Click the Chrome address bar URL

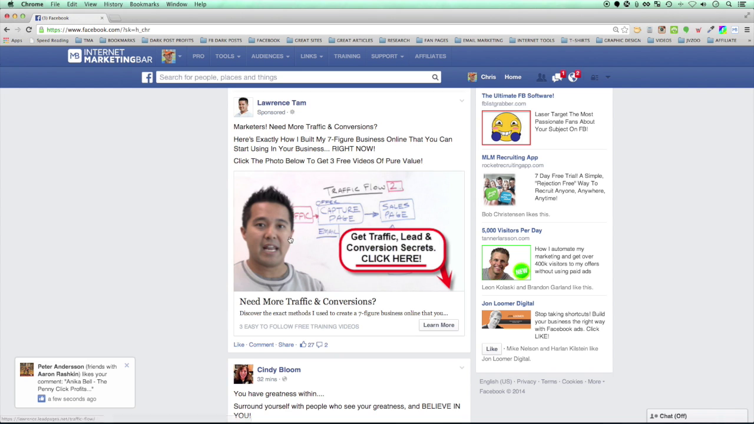(x=98, y=29)
